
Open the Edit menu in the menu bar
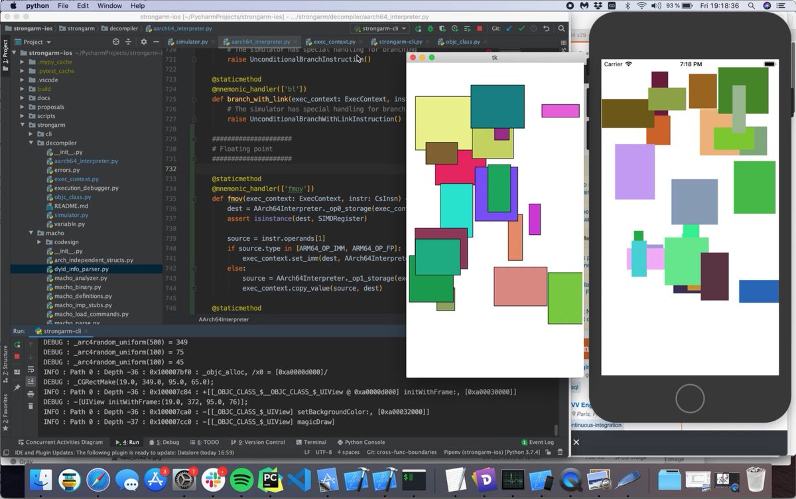[83, 5]
